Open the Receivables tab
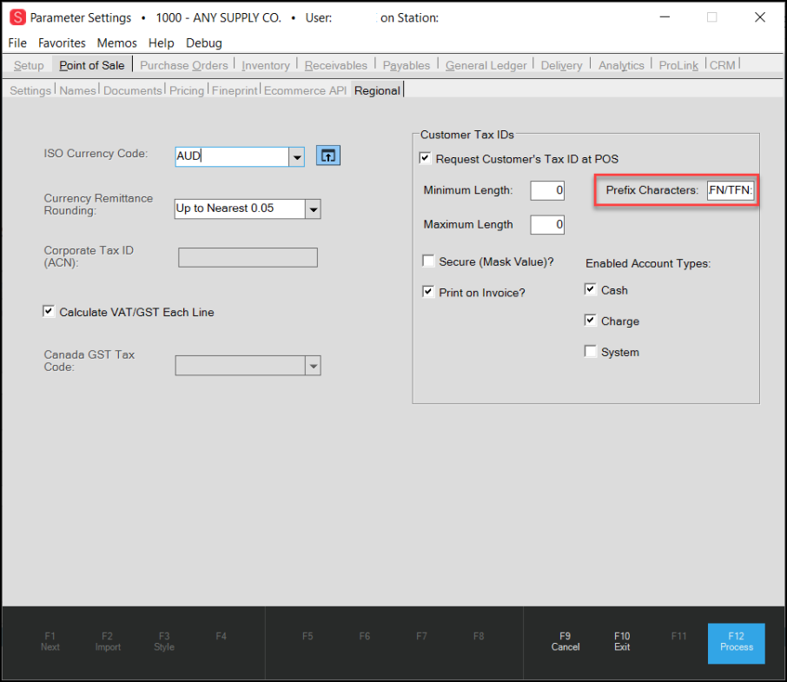 (336, 65)
